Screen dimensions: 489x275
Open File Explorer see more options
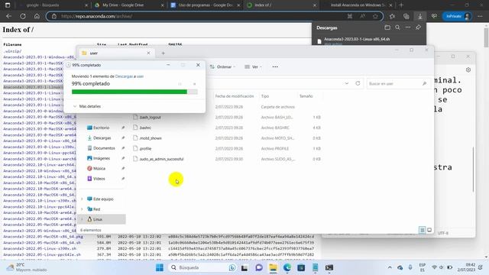coord(275,66)
